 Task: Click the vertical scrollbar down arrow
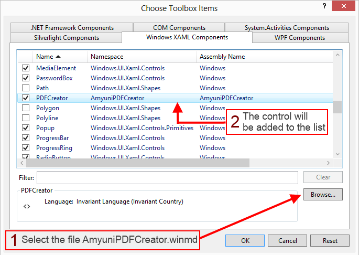pyautogui.click(x=338, y=154)
